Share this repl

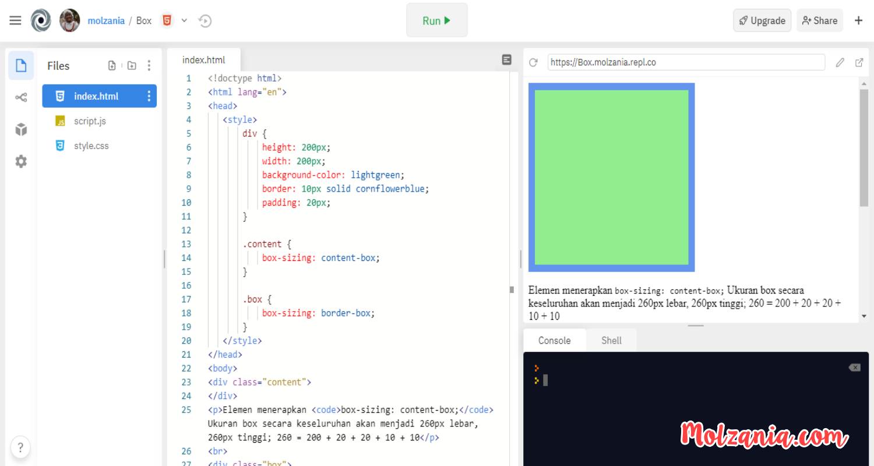click(820, 20)
